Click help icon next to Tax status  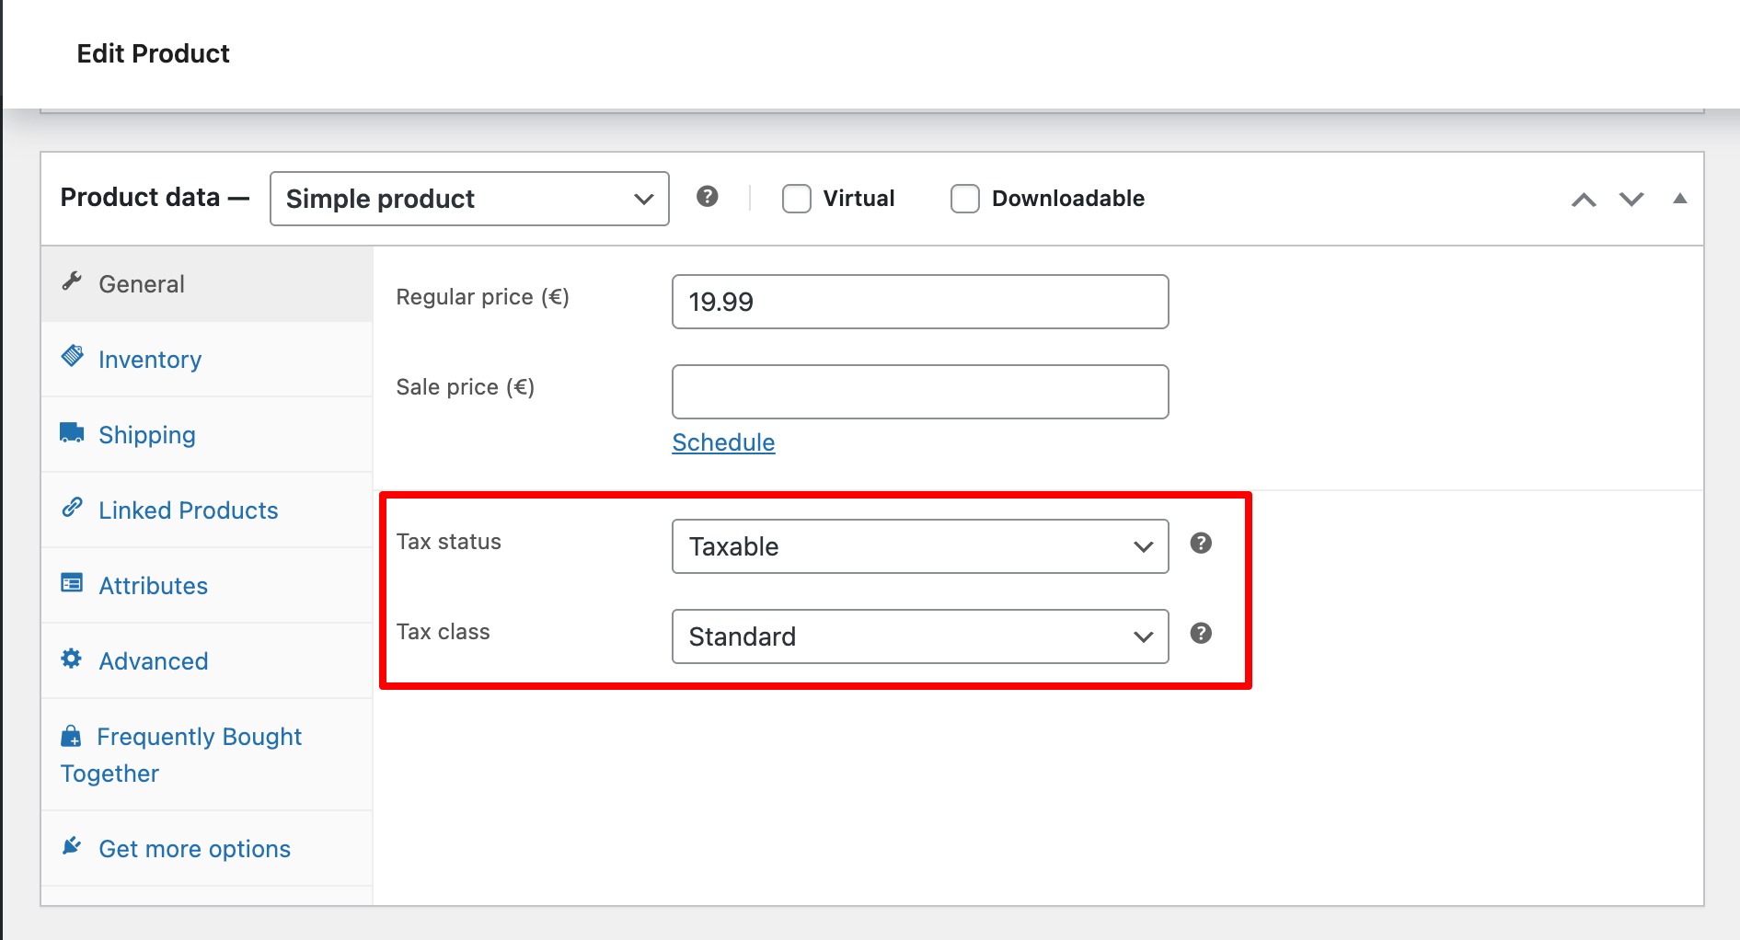[x=1200, y=544]
